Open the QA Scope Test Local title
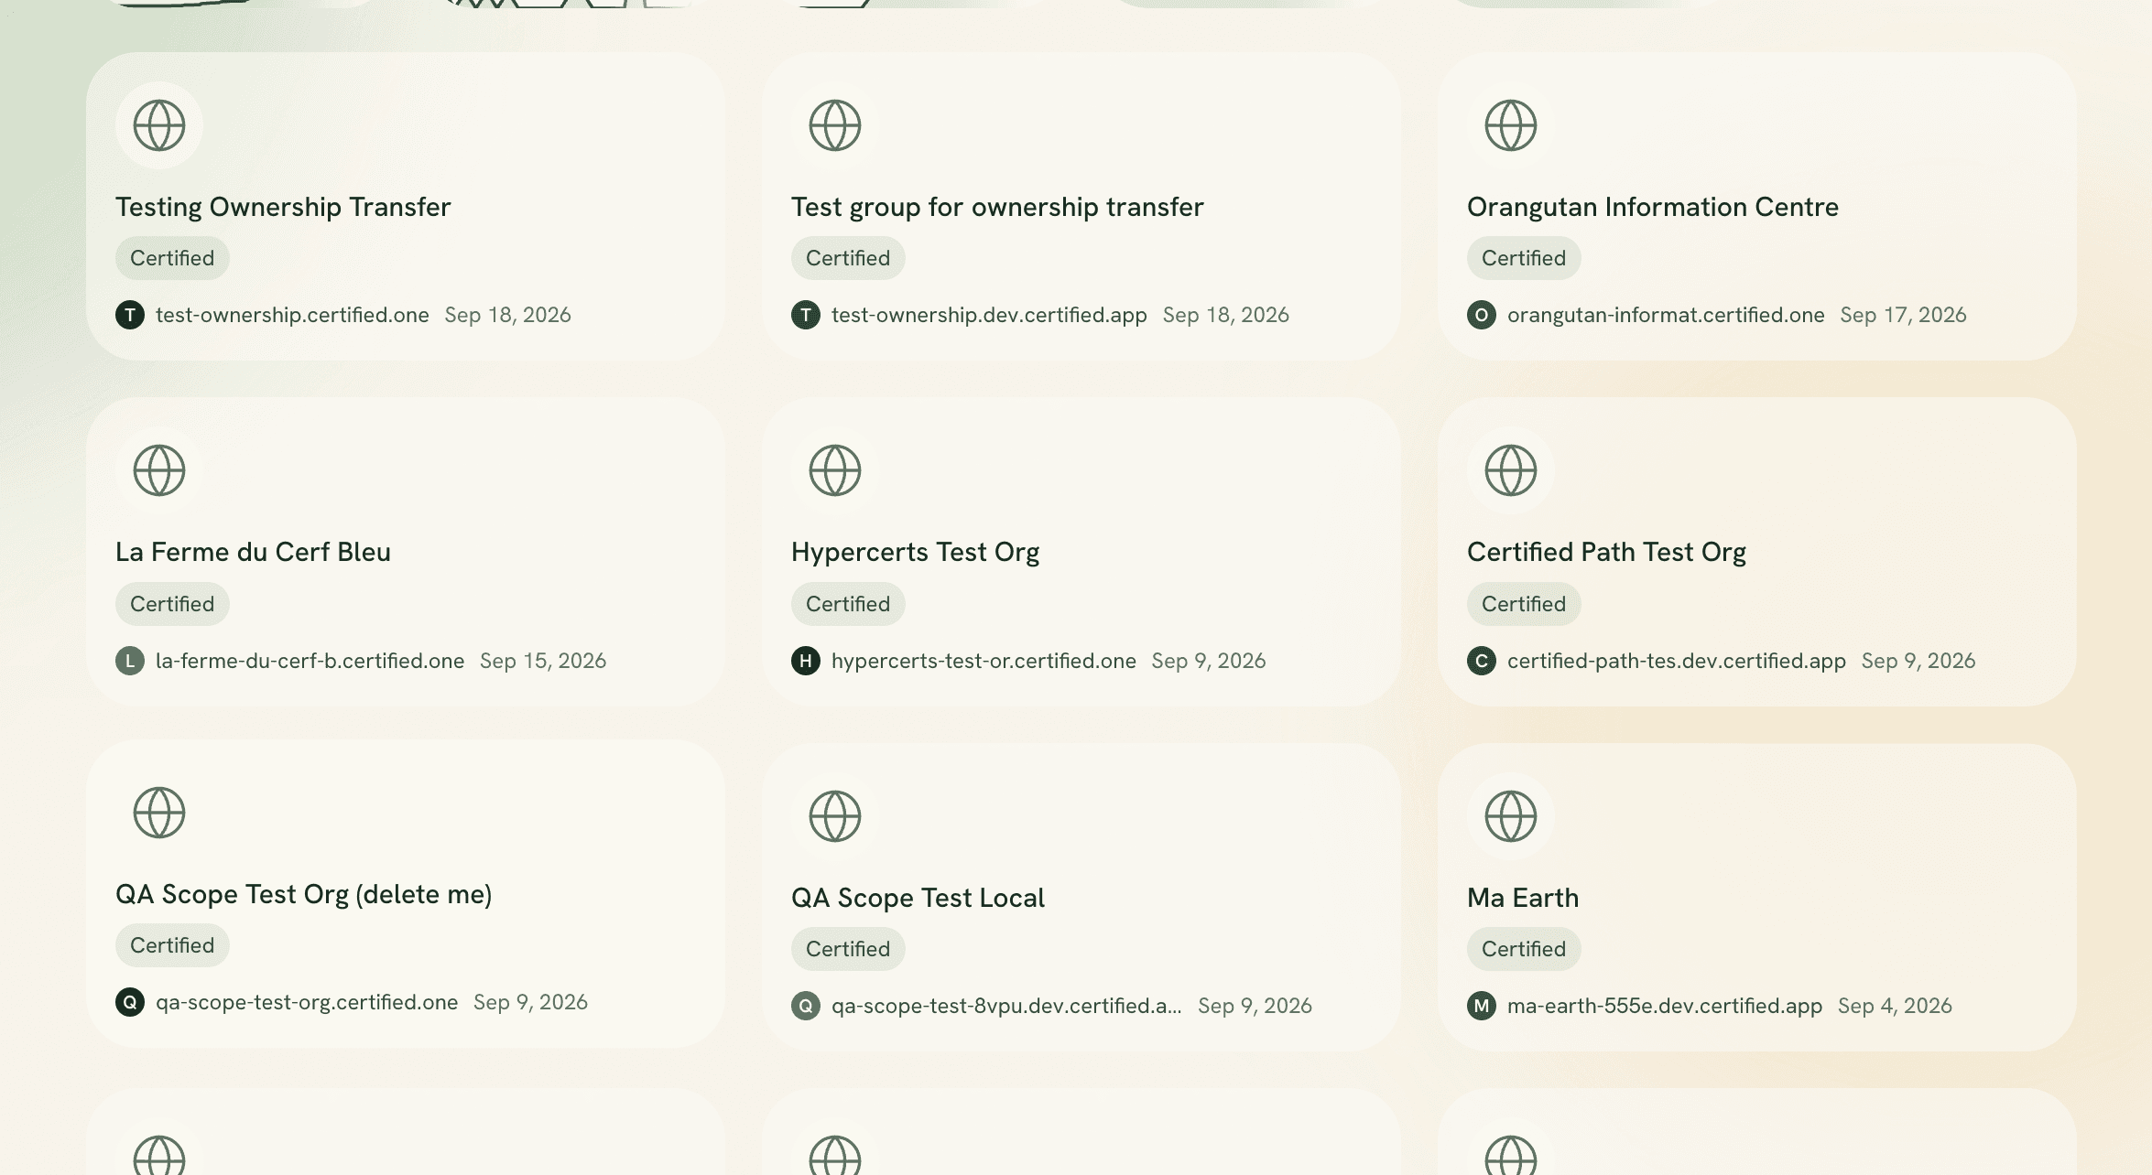This screenshot has width=2152, height=1175. [x=918, y=899]
